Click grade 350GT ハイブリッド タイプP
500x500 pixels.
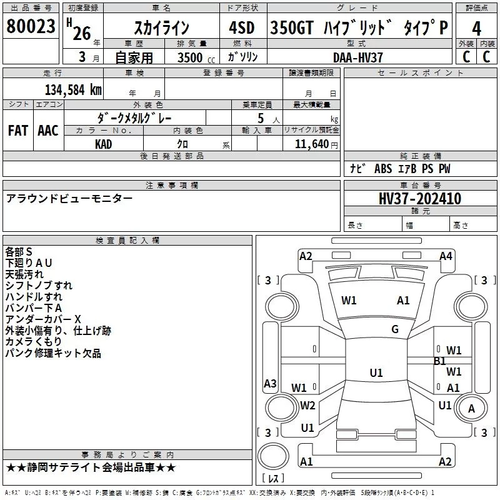coord(359,27)
